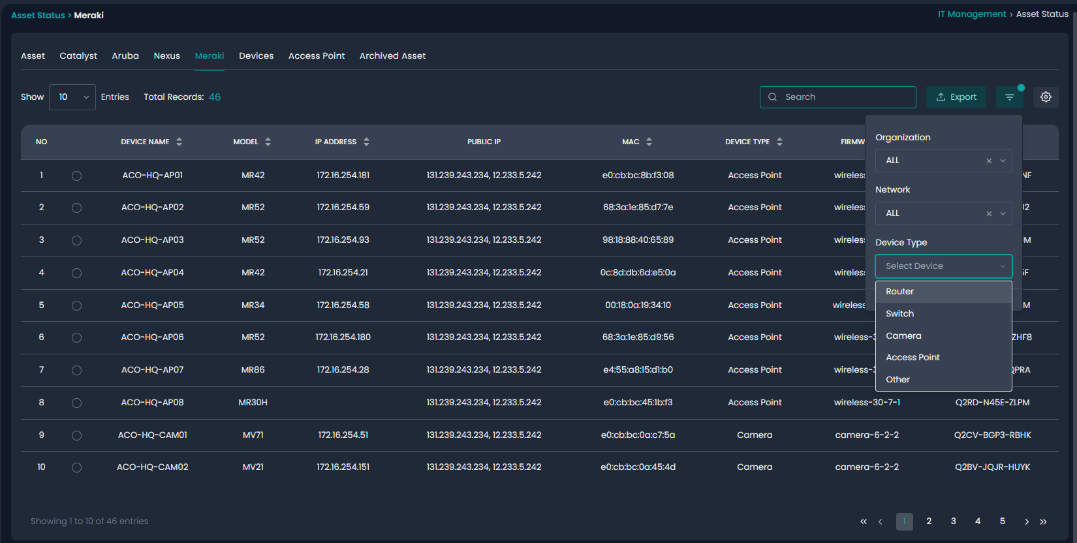Focus the Search input field

point(838,97)
